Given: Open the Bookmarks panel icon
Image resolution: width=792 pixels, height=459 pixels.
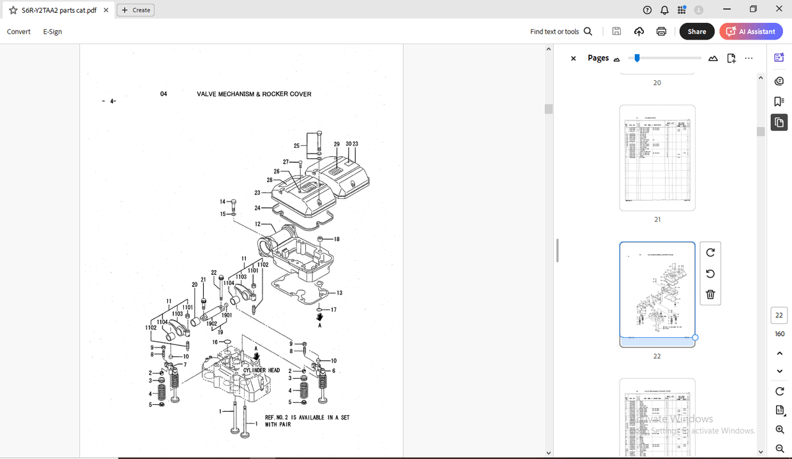Looking at the screenshot, I should pyautogui.click(x=779, y=101).
